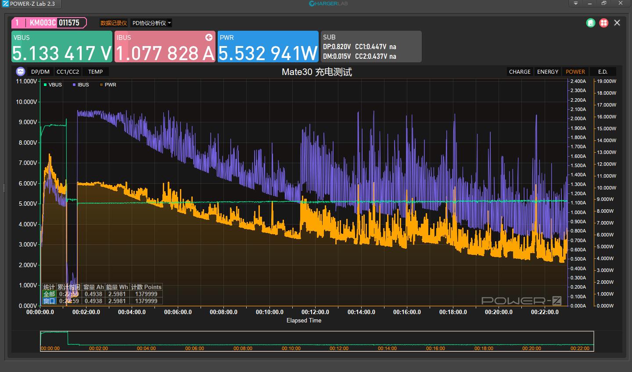Open the title bar dropdown arrow menu
Screen dimensions: 632x372
(576, 4)
